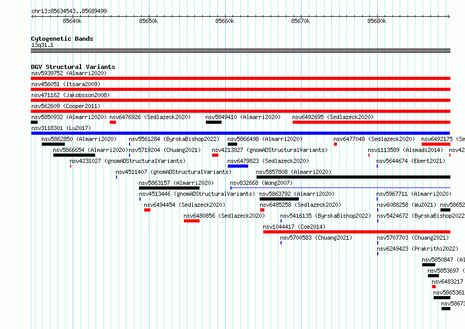Click nsv5707703 (Chuang2021) label

coord(413,238)
